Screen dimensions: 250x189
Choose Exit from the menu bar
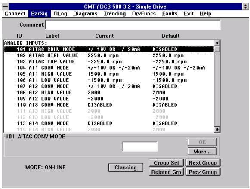click(188, 14)
